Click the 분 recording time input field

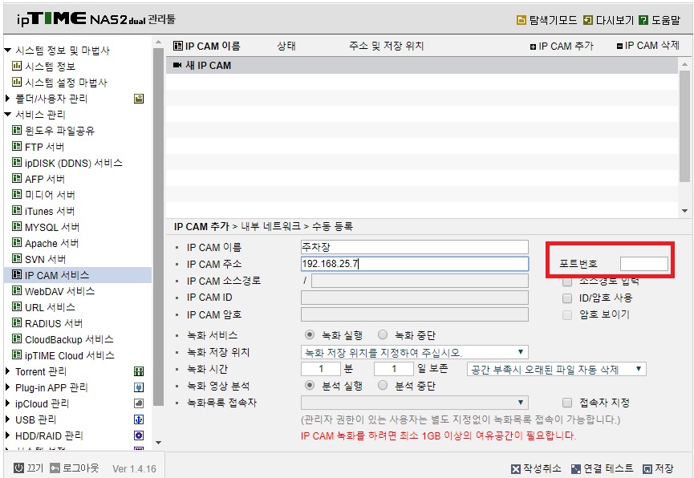320,369
